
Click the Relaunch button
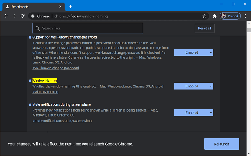point(222,144)
